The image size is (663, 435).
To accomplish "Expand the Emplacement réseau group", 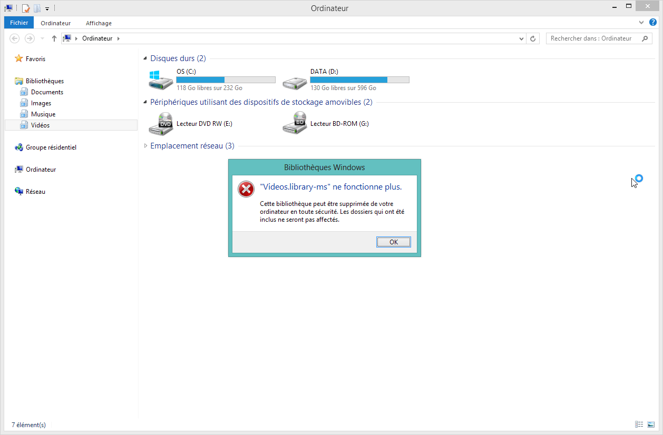I will (145, 146).
